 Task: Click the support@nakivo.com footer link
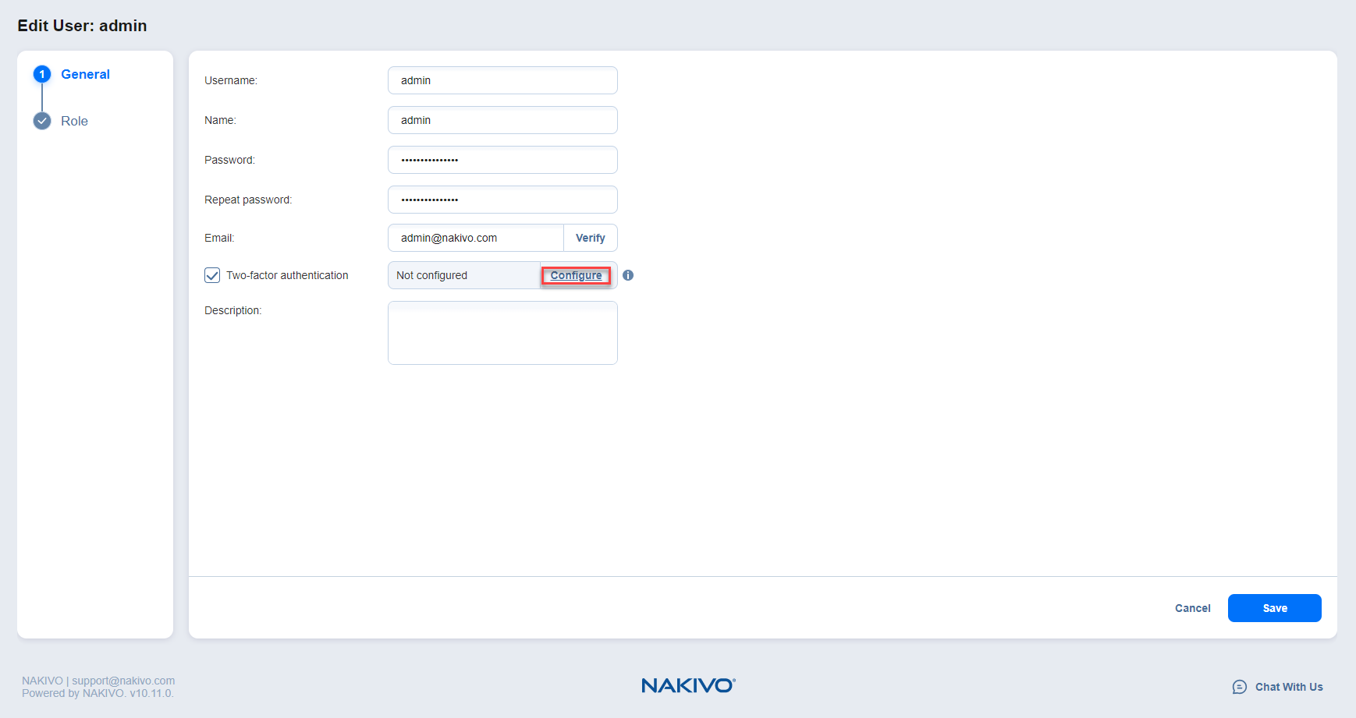point(123,681)
